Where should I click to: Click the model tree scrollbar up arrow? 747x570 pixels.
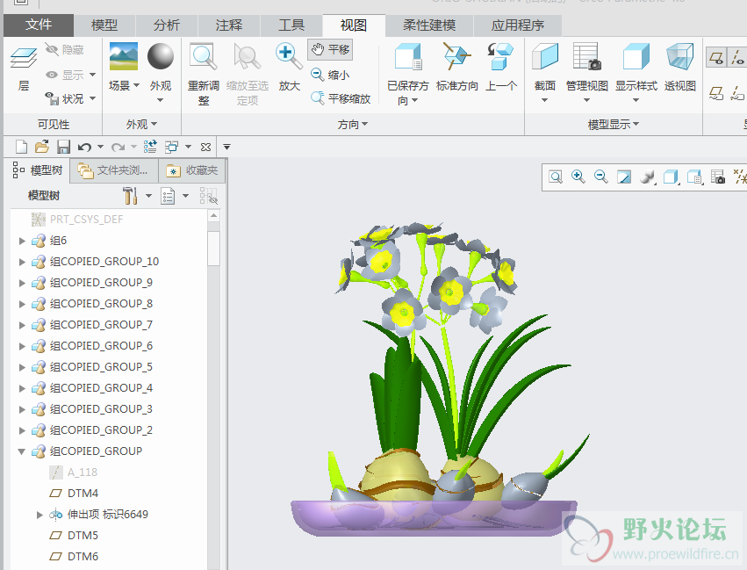tap(214, 216)
